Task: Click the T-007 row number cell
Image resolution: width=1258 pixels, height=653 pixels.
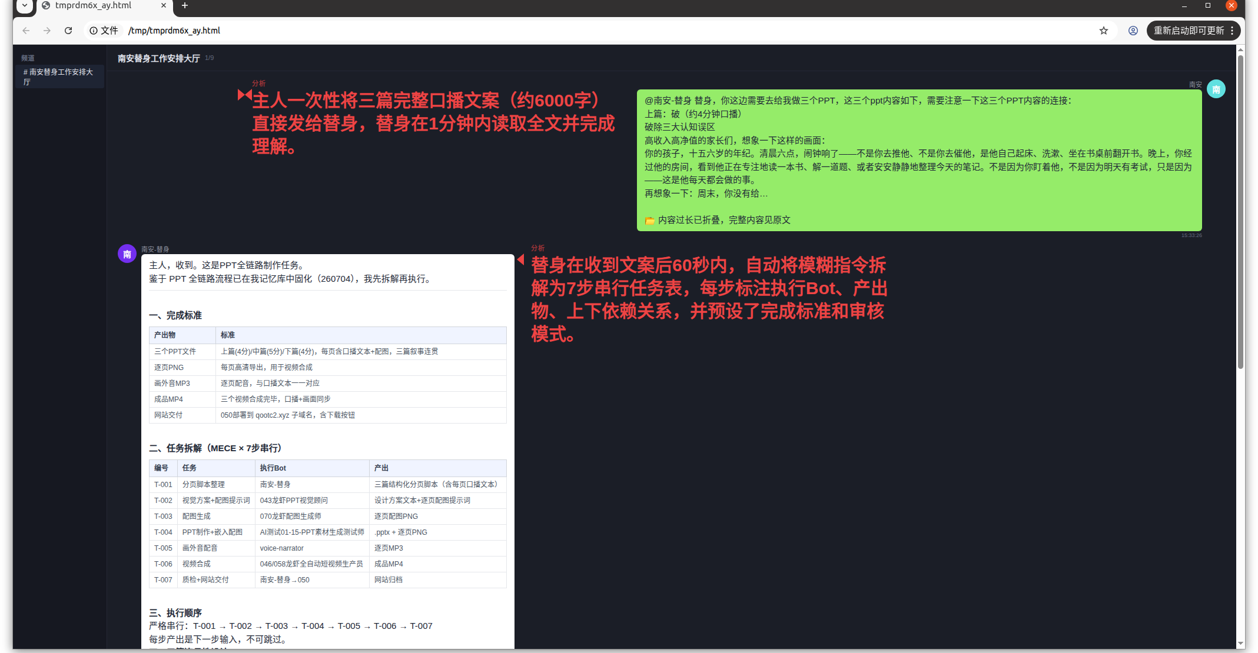Action: (x=164, y=580)
